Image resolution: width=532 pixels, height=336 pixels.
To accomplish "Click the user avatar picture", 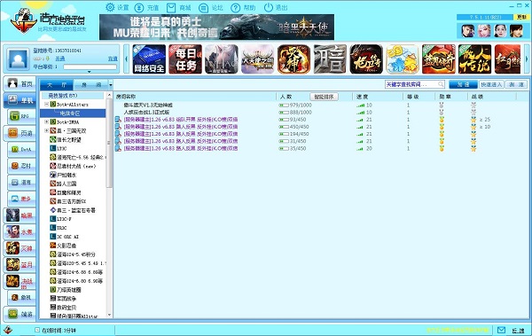I will point(18,59).
